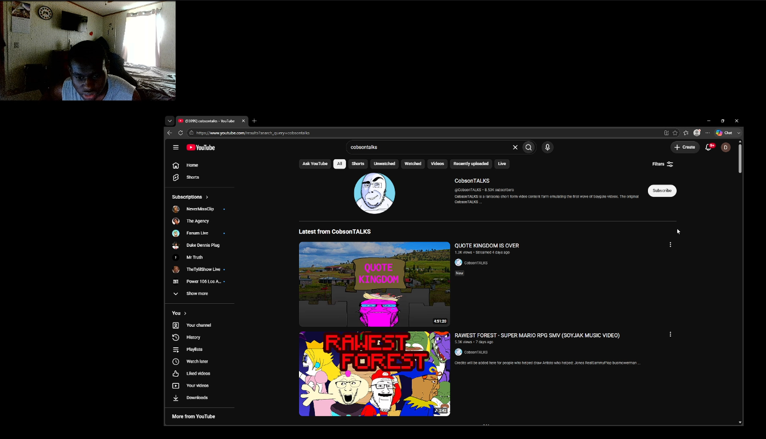The image size is (766, 439).
Task: Click the browser address bar URL
Action: point(253,133)
